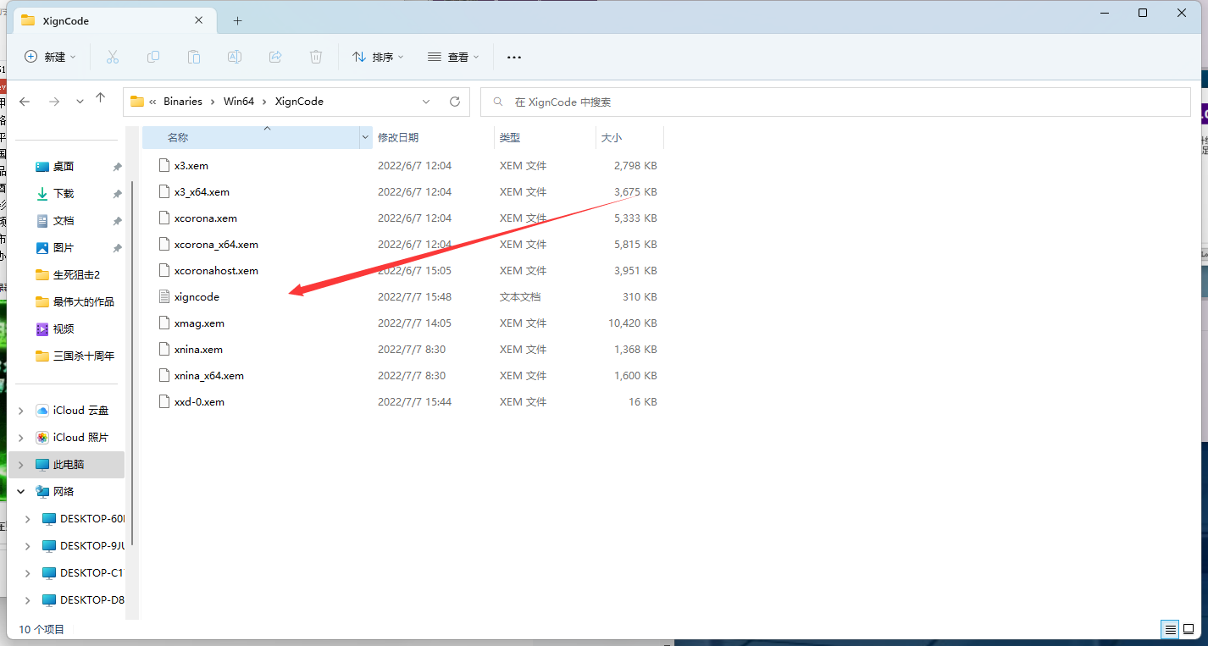This screenshot has width=1208, height=646.
Task: Click the Rename icon in toolbar
Action: [235, 57]
